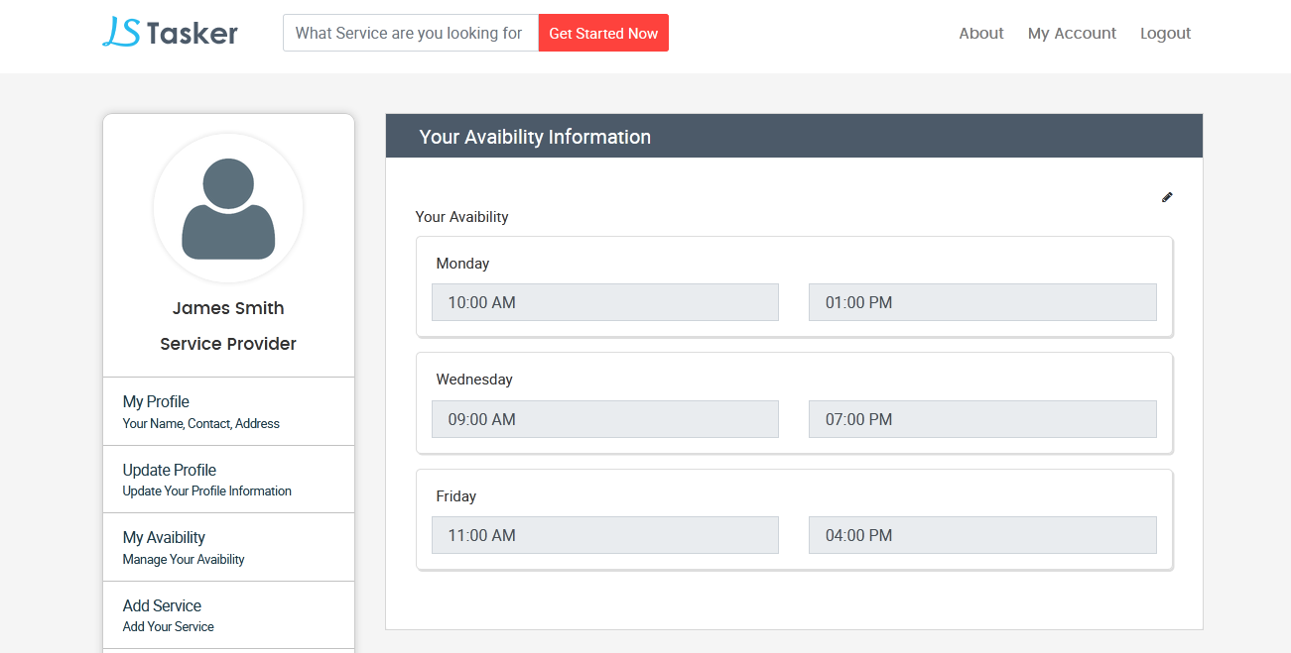Click Monday start time 10:00 AM field
Screen dimensions: 1291x653
604,302
